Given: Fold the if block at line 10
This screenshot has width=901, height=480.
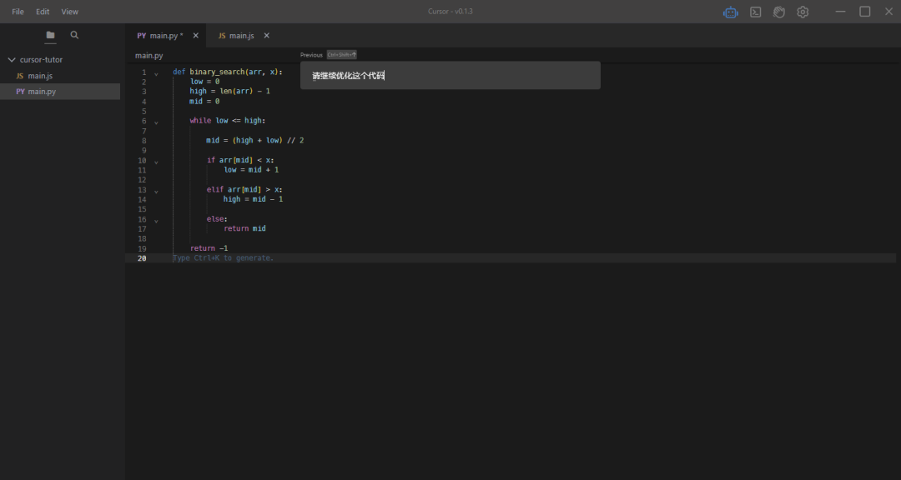Looking at the screenshot, I should (156, 162).
